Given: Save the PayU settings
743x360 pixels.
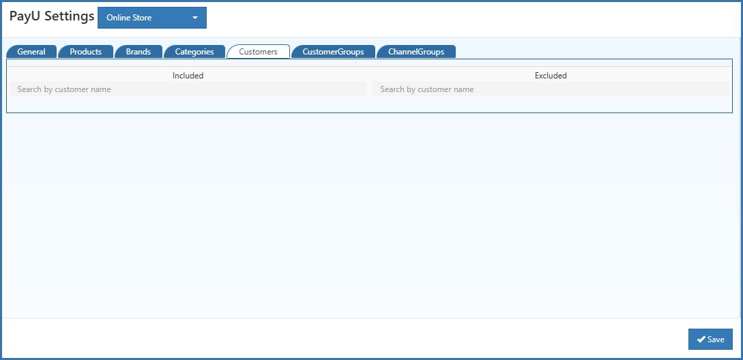Looking at the screenshot, I should point(710,339).
